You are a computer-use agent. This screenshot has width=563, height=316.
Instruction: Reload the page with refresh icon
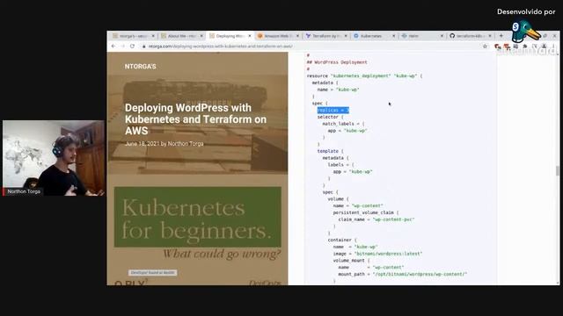(132, 47)
